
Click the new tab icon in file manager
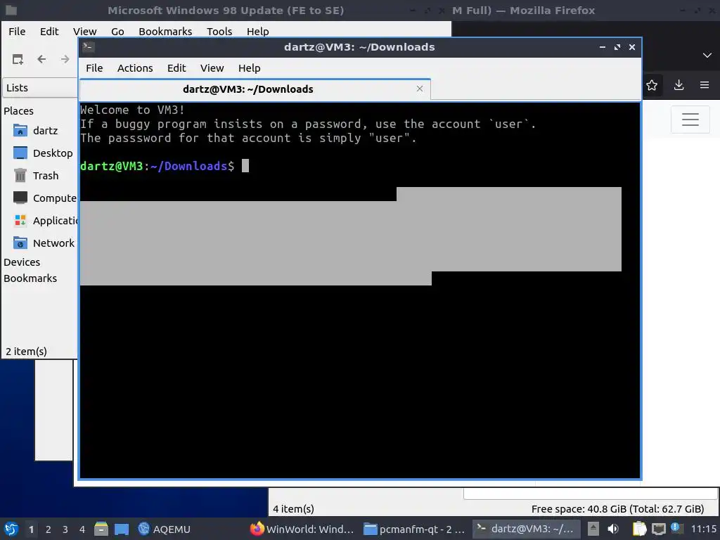(x=18, y=59)
